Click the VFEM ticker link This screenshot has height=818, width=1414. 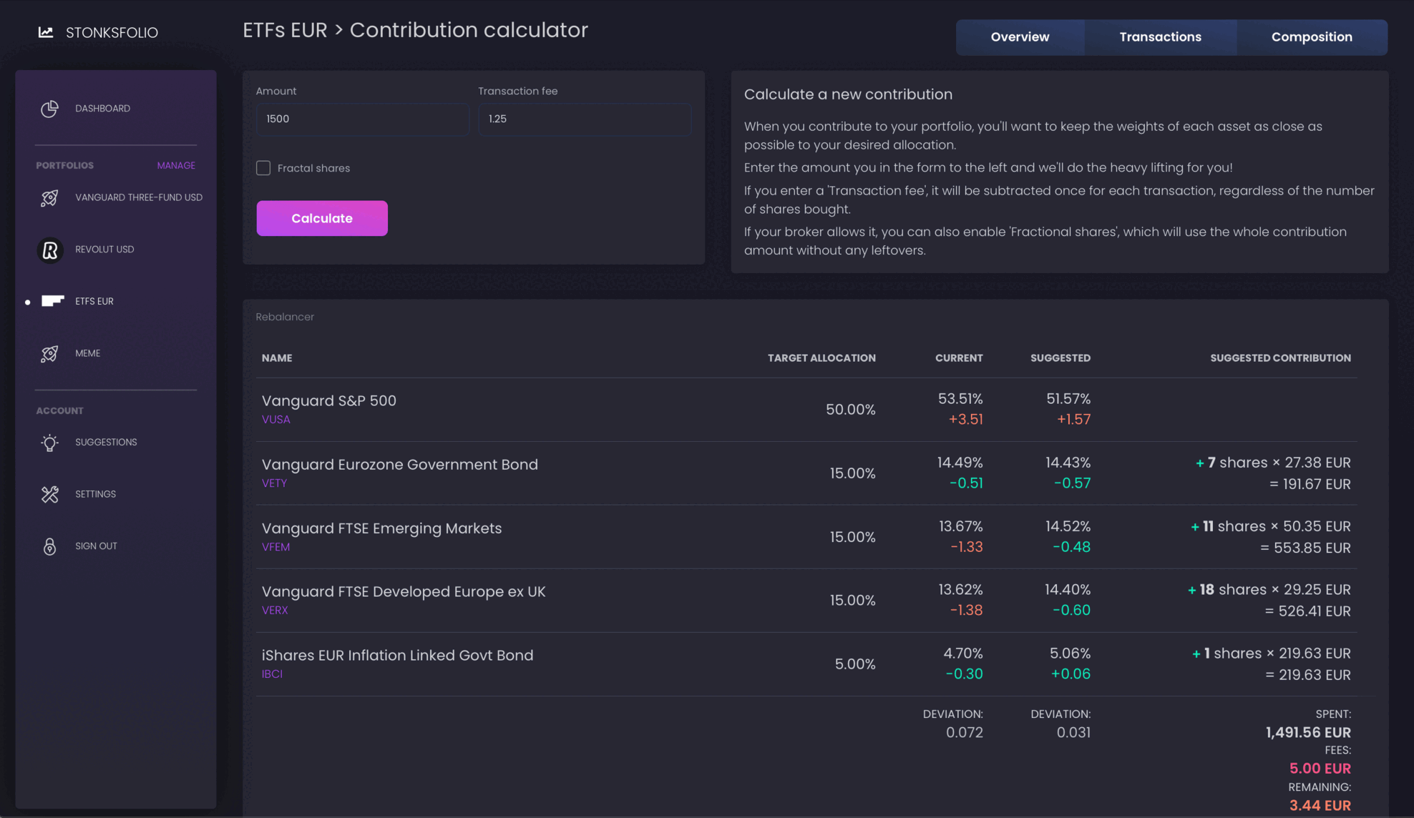click(x=276, y=547)
